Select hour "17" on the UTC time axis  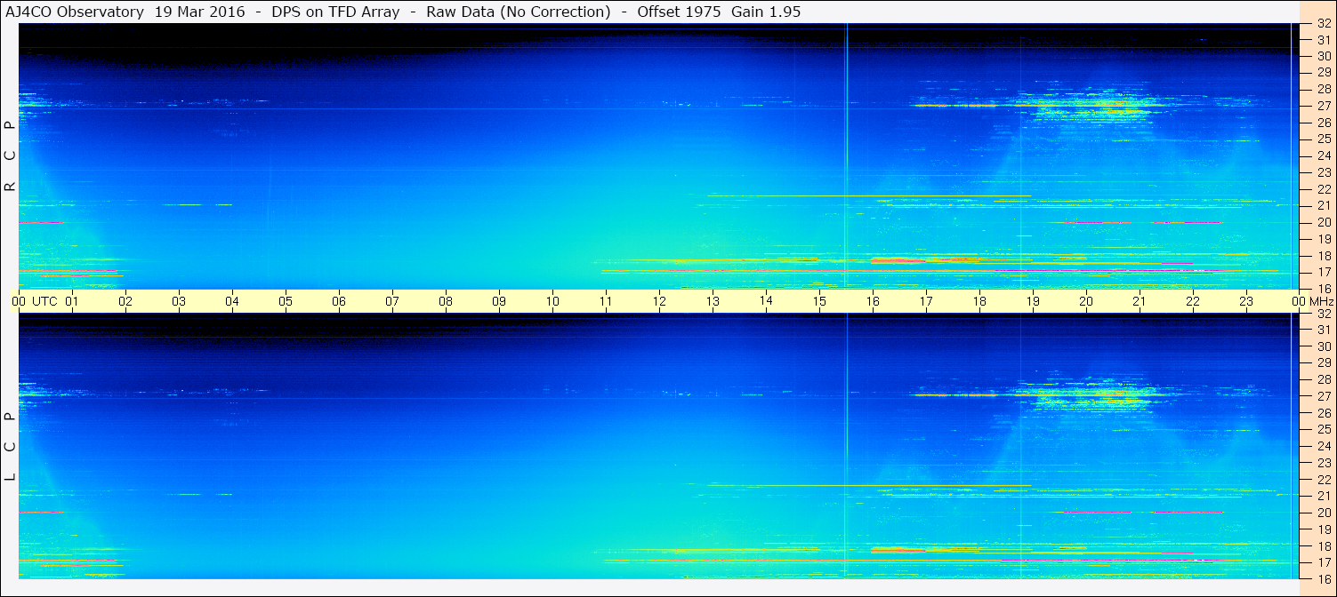pos(926,301)
